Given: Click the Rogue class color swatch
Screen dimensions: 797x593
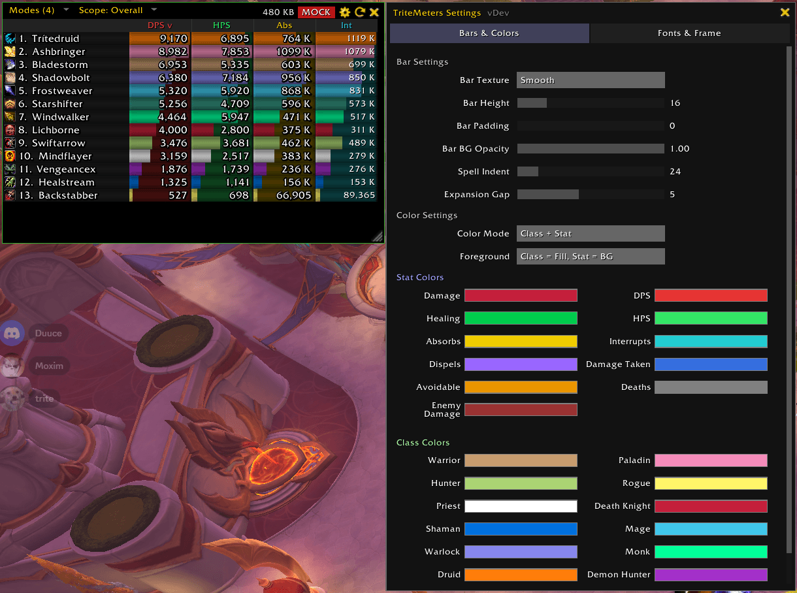Looking at the screenshot, I should click(711, 483).
